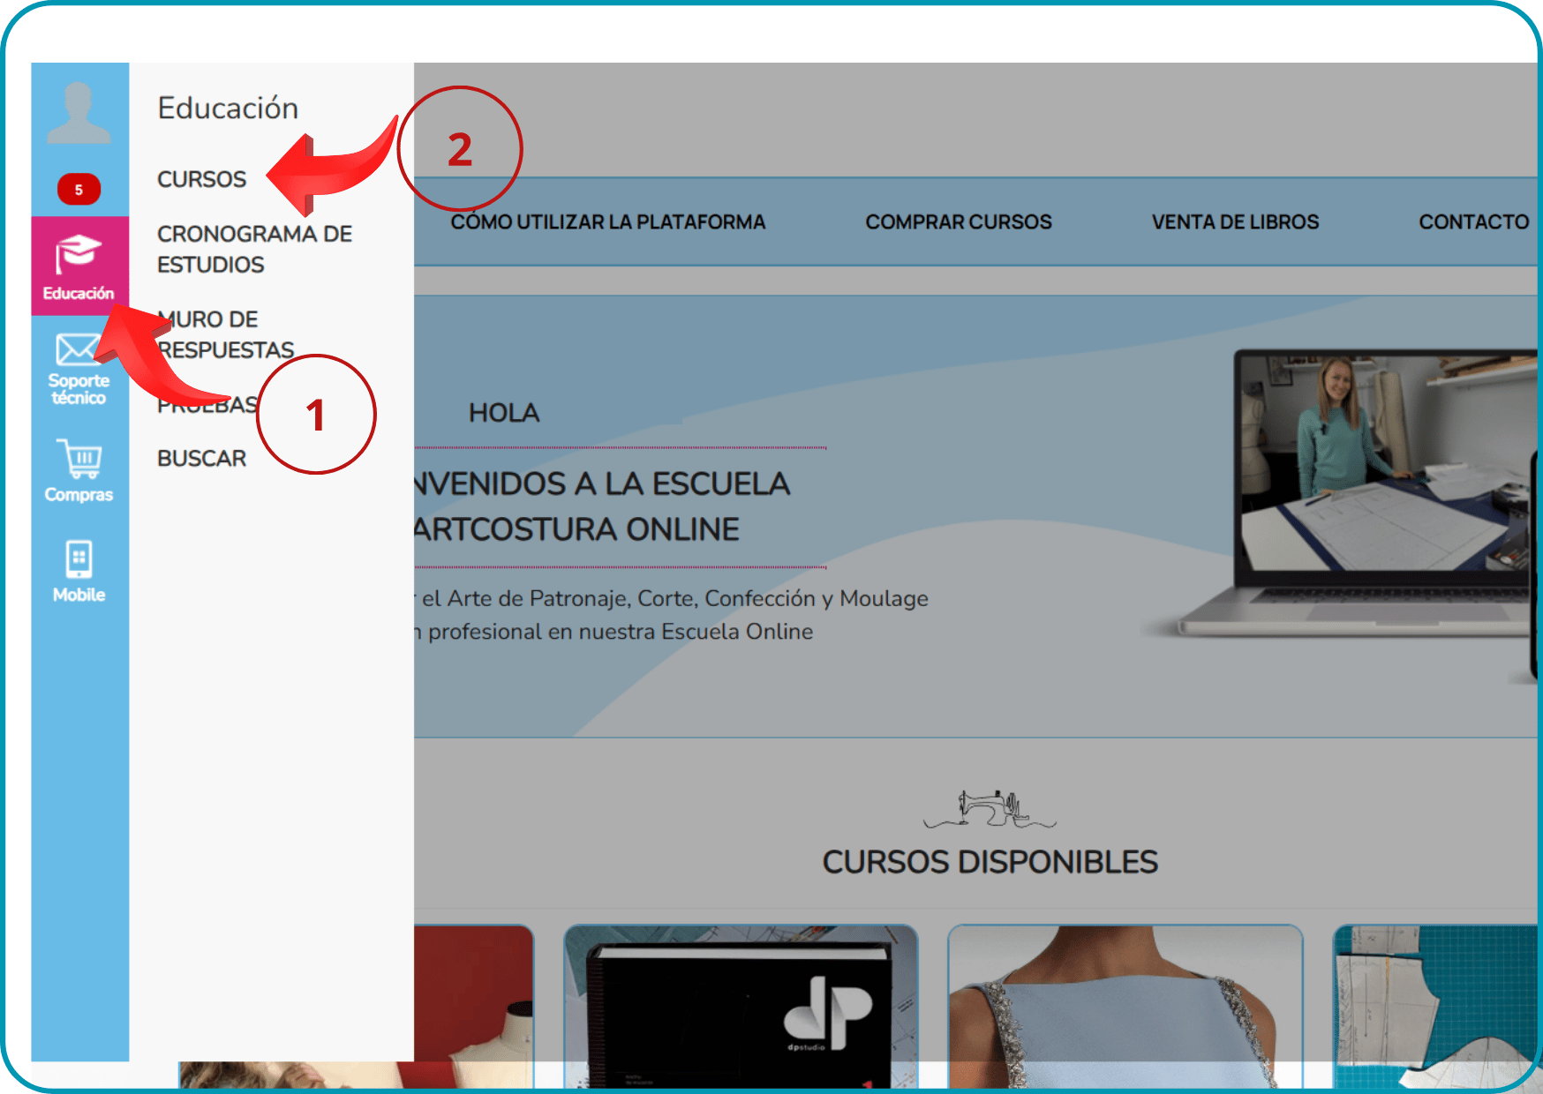1543x1094 pixels.
Task: Open CURSOS in the Educación menu
Action: (201, 179)
